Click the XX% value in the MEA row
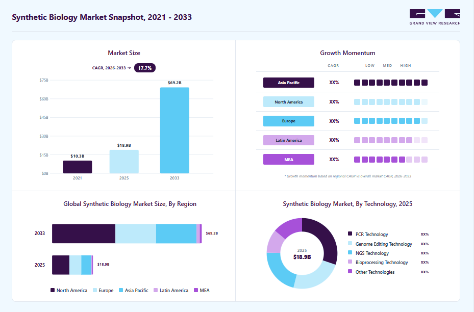The height and width of the screenshot is (312, 474). pos(334,160)
